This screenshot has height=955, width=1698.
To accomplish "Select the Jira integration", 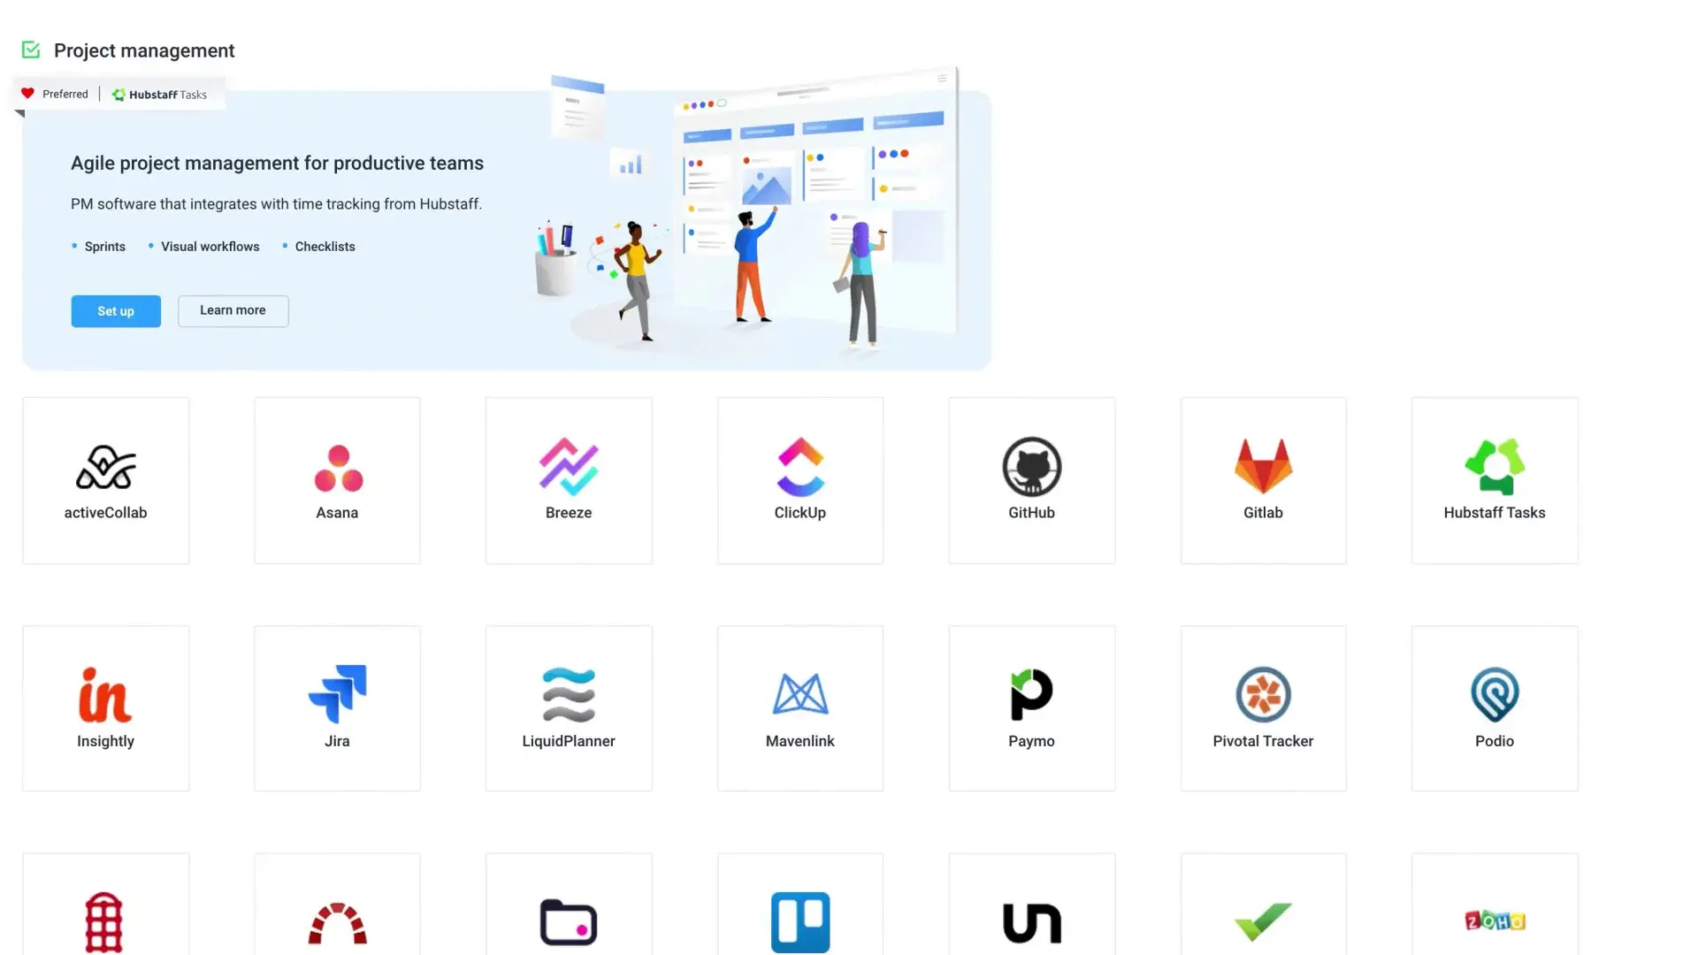I will (337, 707).
